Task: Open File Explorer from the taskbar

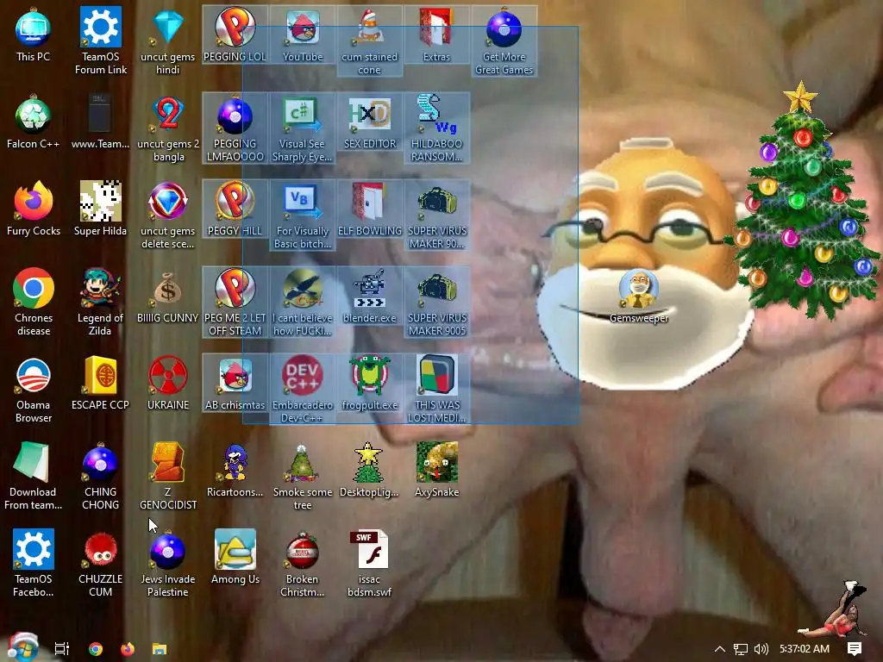Action: click(x=160, y=649)
